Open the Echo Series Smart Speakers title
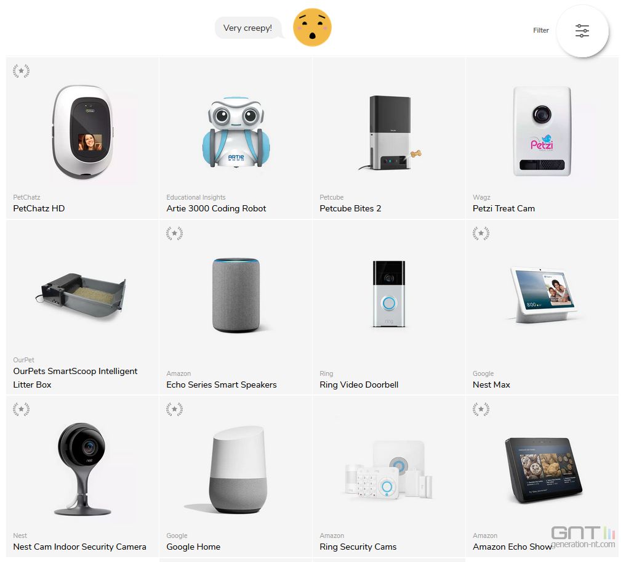 coord(222,385)
